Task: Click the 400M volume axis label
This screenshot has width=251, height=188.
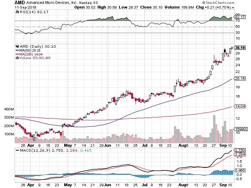Action: pos(9,109)
